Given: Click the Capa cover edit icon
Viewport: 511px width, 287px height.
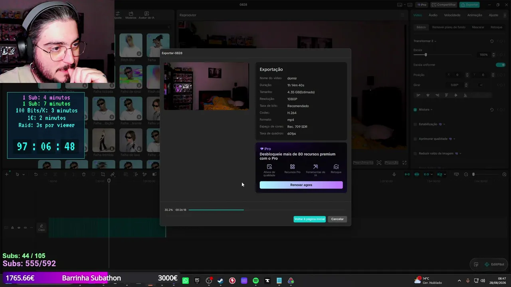Looking at the screenshot, I should (x=41, y=227).
